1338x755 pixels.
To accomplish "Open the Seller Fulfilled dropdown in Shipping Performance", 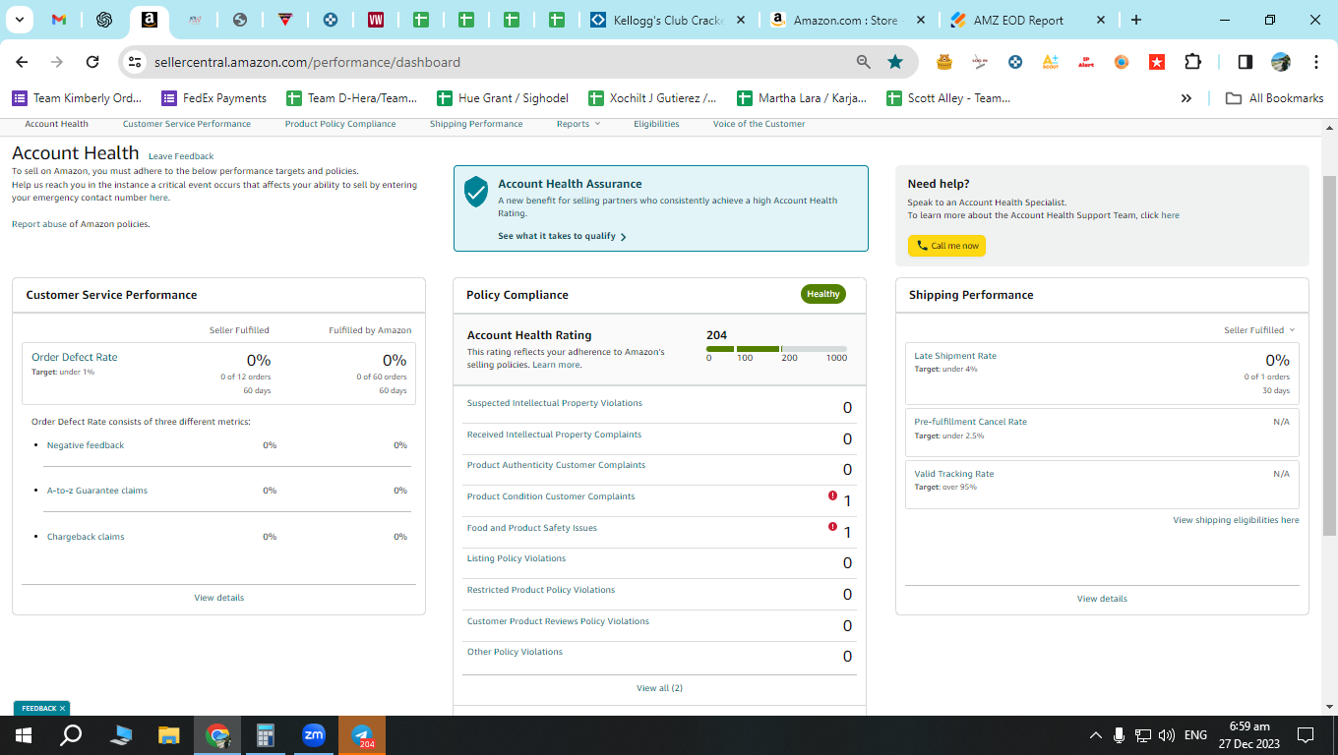I will click(1259, 330).
